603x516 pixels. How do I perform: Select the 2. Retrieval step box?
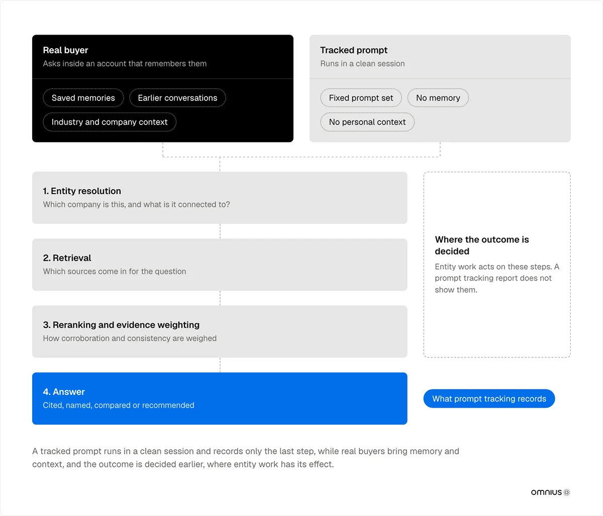tap(220, 265)
